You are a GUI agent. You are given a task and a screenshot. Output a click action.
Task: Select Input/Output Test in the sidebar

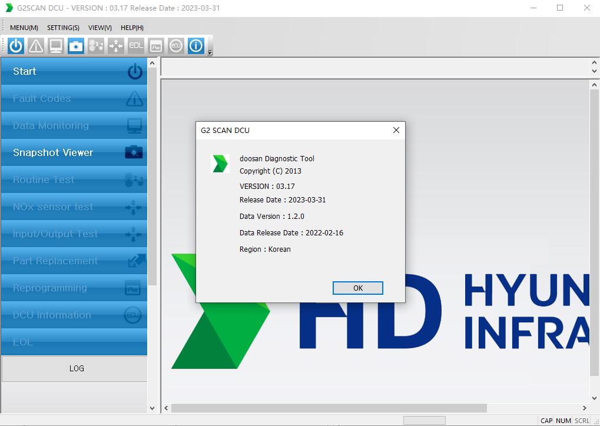pyautogui.click(x=74, y=234)
